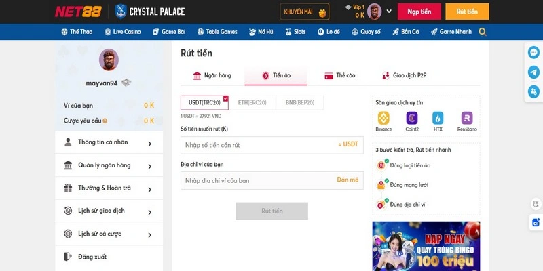Click the AI assistant floating icon

(x=536, y=222)
